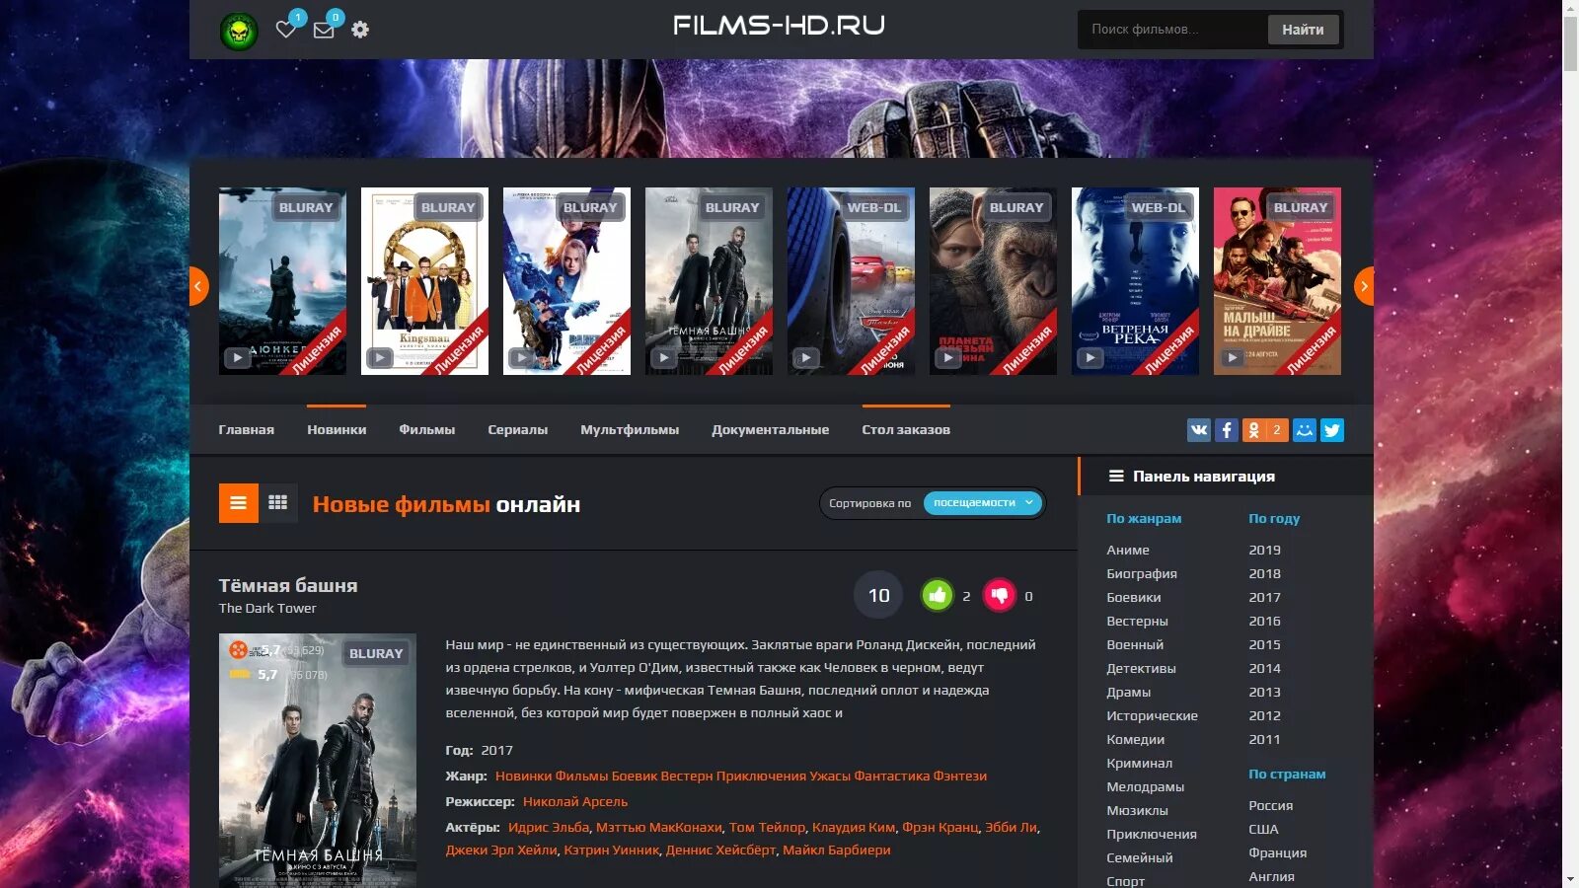The image size is (1579, 888).
Task: Go to Новинки menu item
Action: (x=337, y=430)
